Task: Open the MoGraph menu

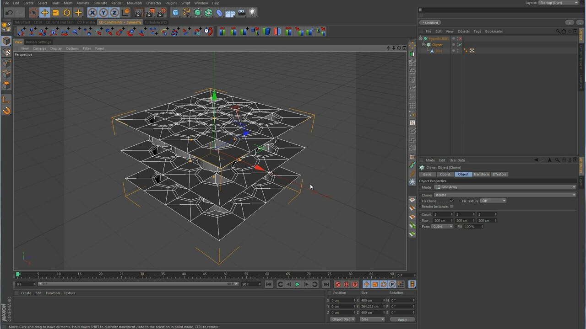Action: (134, 3)
